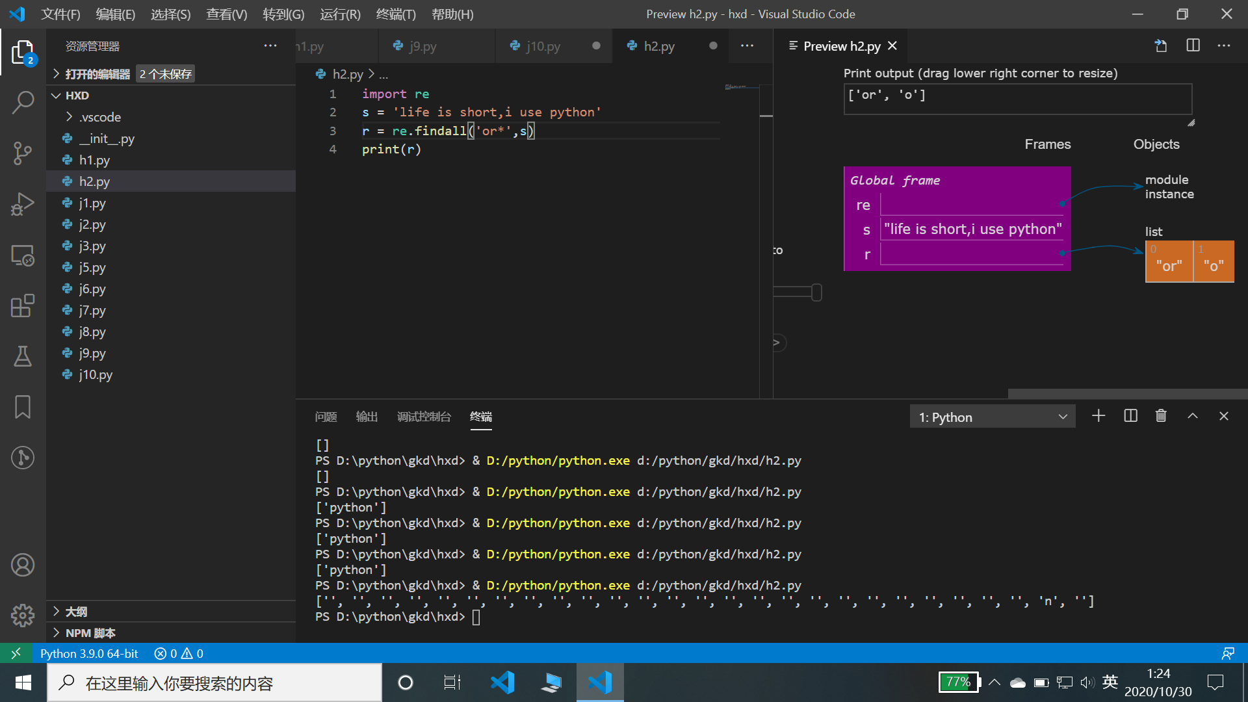This screenshot has width=1248, height=702.
Task: Open the 选择(S) menu
Action: point(171,14)
